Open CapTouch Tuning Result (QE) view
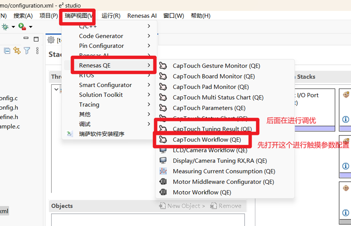 click(225, 129)
